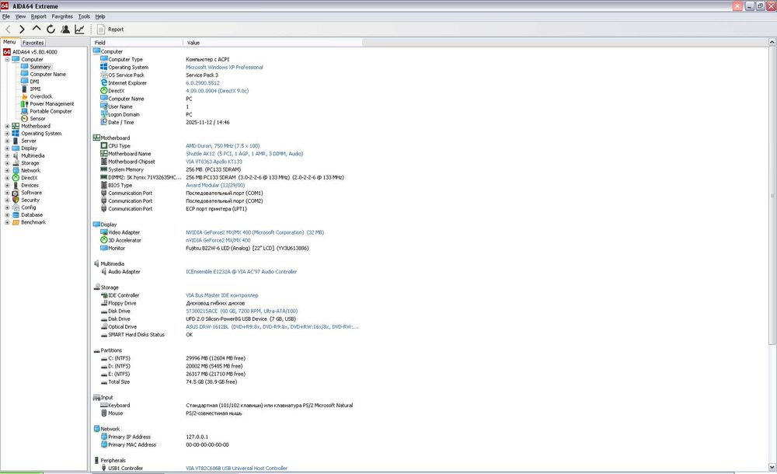The width and height of the screenshot is (777, 474).
Task: Click the AIDA64 v5.80.4000 root node
Action: pos(35,52)
